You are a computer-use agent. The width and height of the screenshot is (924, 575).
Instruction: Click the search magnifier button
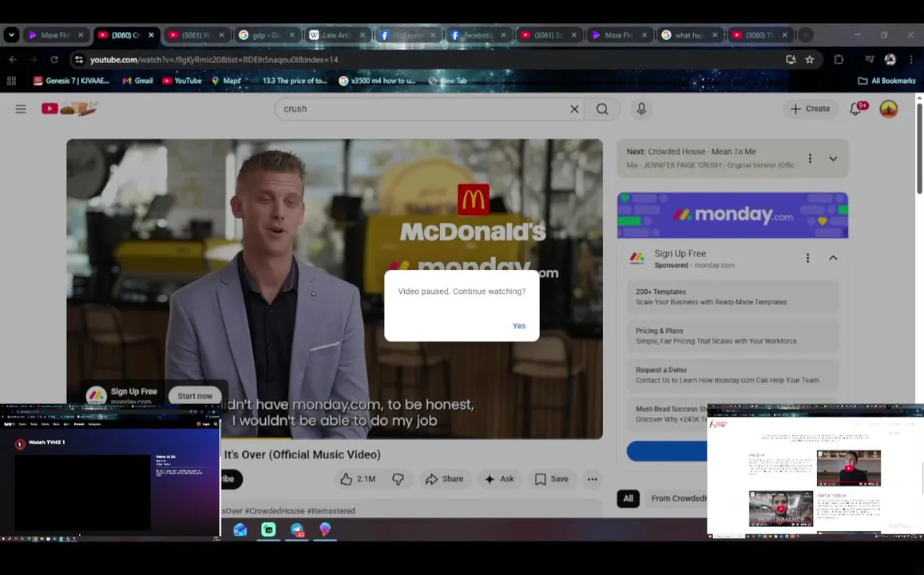click(x=602, y=109)
